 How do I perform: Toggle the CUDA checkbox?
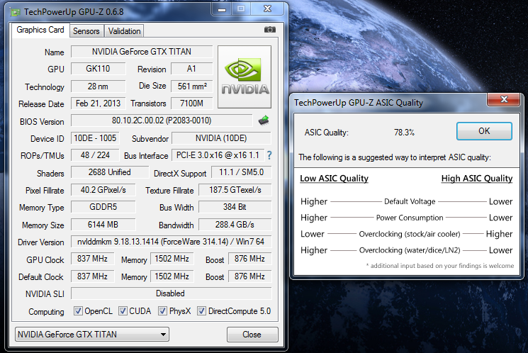coord(123,311)
